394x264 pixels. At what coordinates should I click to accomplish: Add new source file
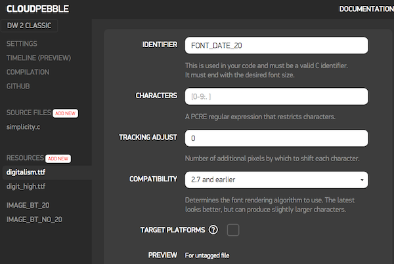(x=65, y=113)
